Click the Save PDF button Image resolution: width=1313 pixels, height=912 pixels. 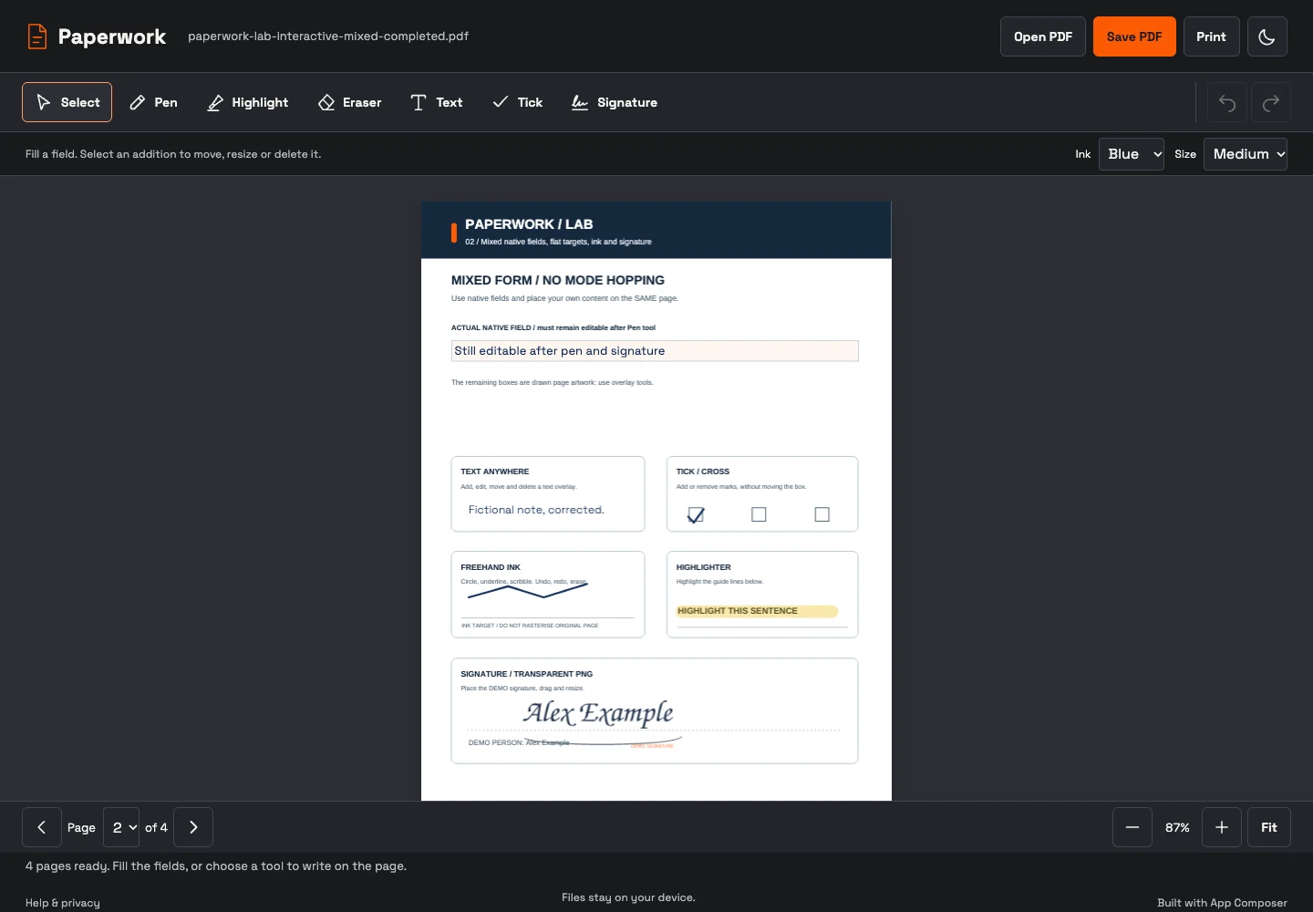coord(1134,36)
